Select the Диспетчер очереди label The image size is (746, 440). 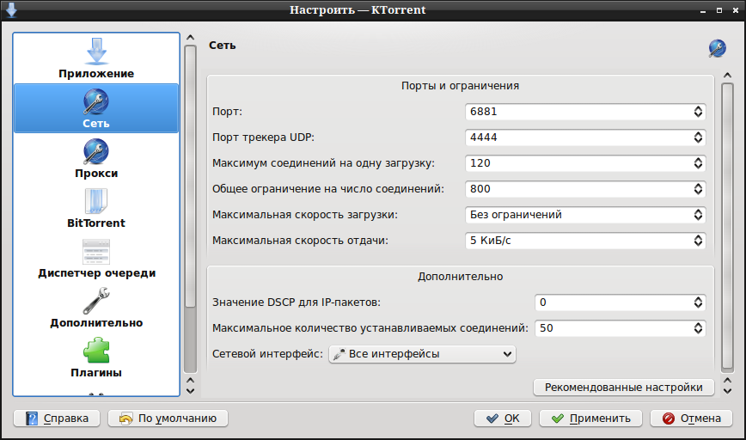(96, 273)
